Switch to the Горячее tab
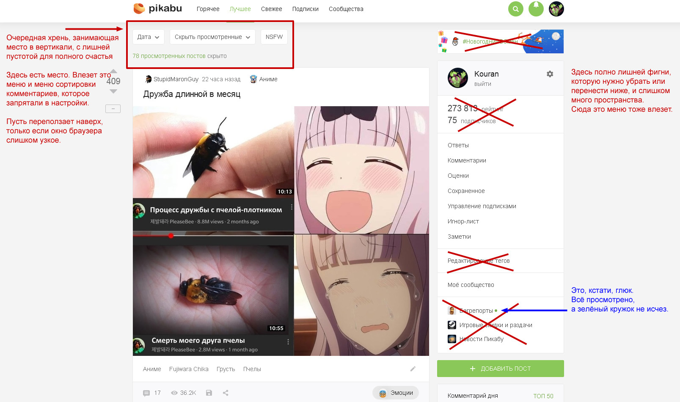This screenshot has width=680, height=402. pos(208,9)
